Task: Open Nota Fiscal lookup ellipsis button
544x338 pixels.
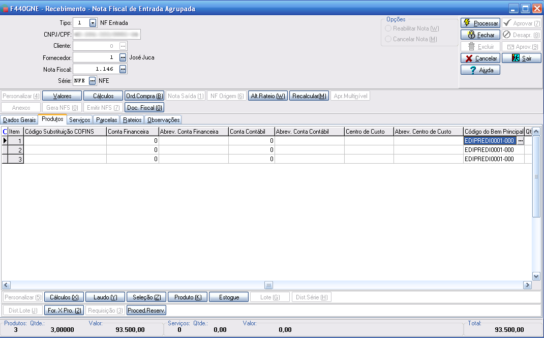Action: (x=123, y=69)
